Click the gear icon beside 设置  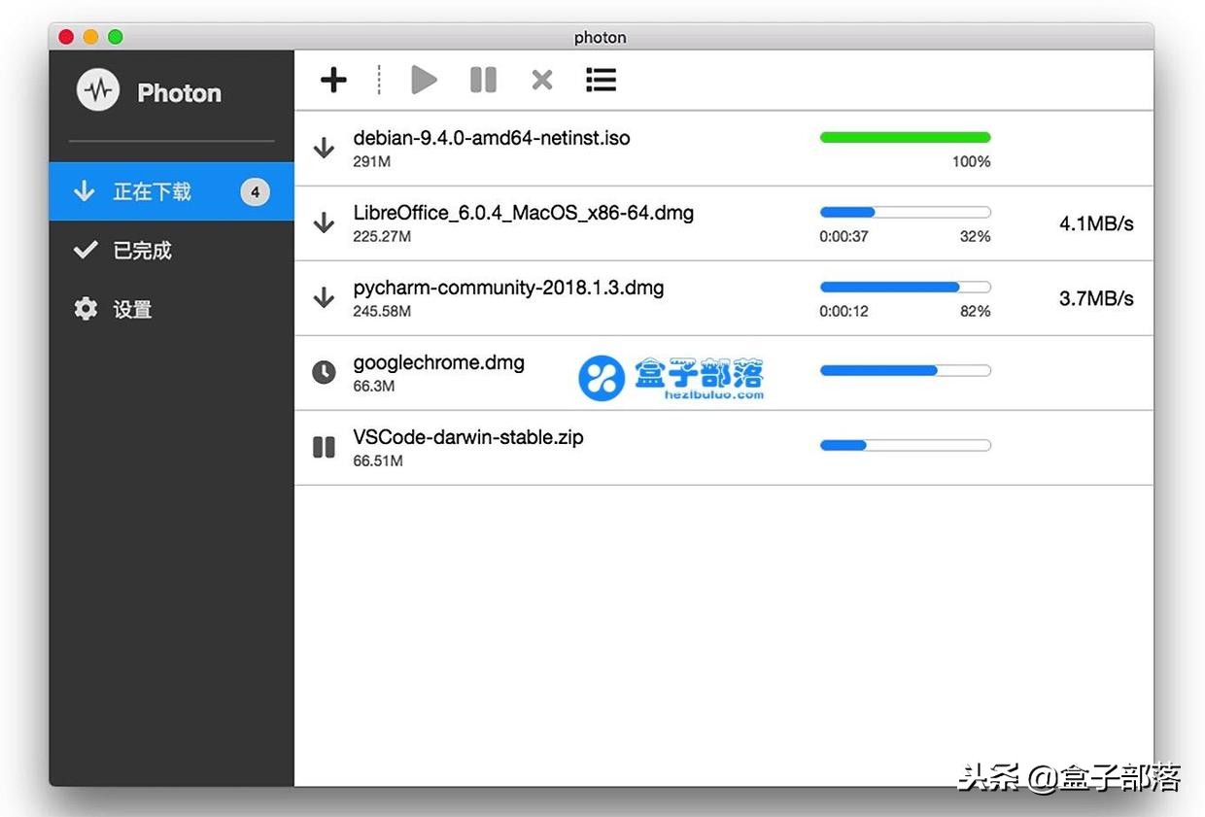86,309
